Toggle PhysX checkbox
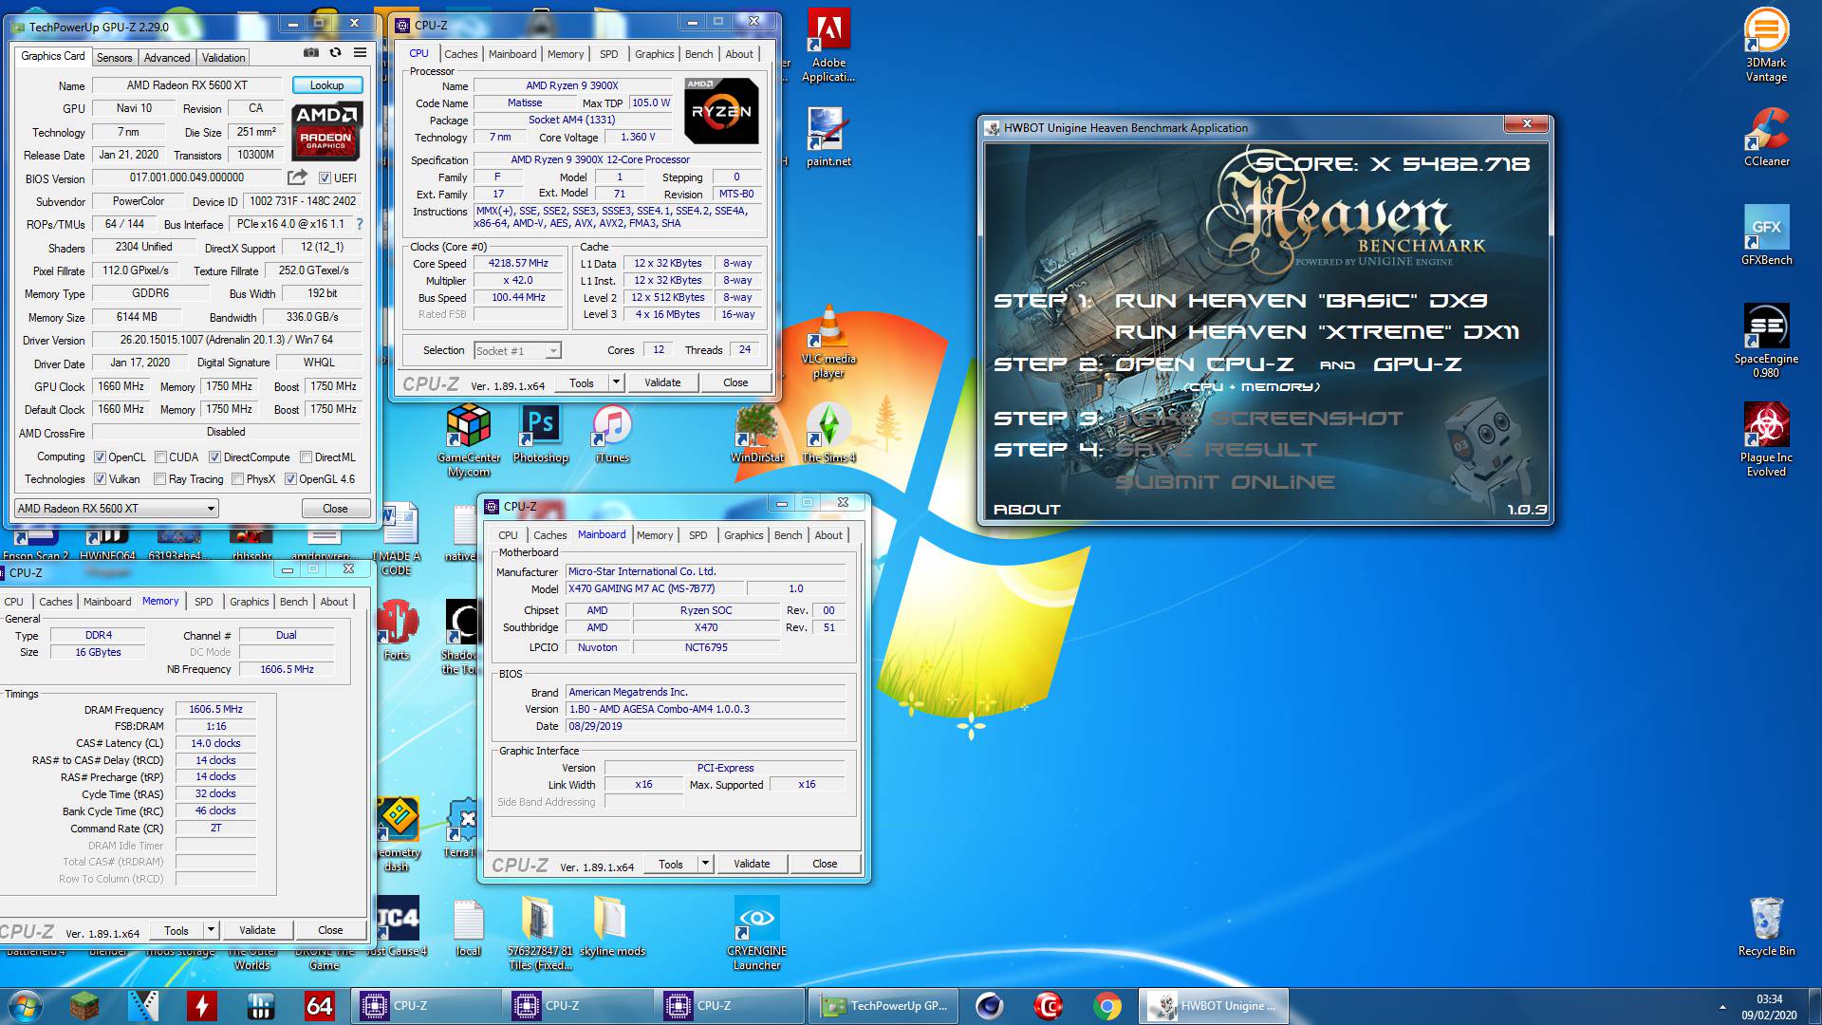Image resolution: width=1822 pixels, height=1025 pixels. click(x=237, y=479)
